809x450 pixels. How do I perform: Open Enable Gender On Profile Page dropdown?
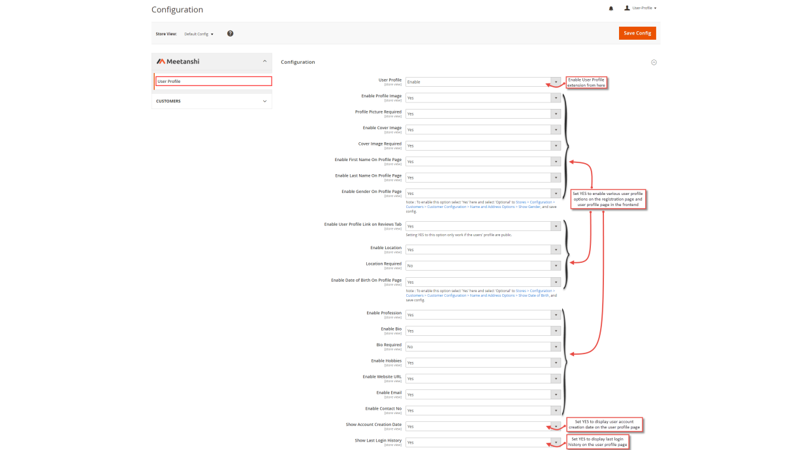click(483, 194)
